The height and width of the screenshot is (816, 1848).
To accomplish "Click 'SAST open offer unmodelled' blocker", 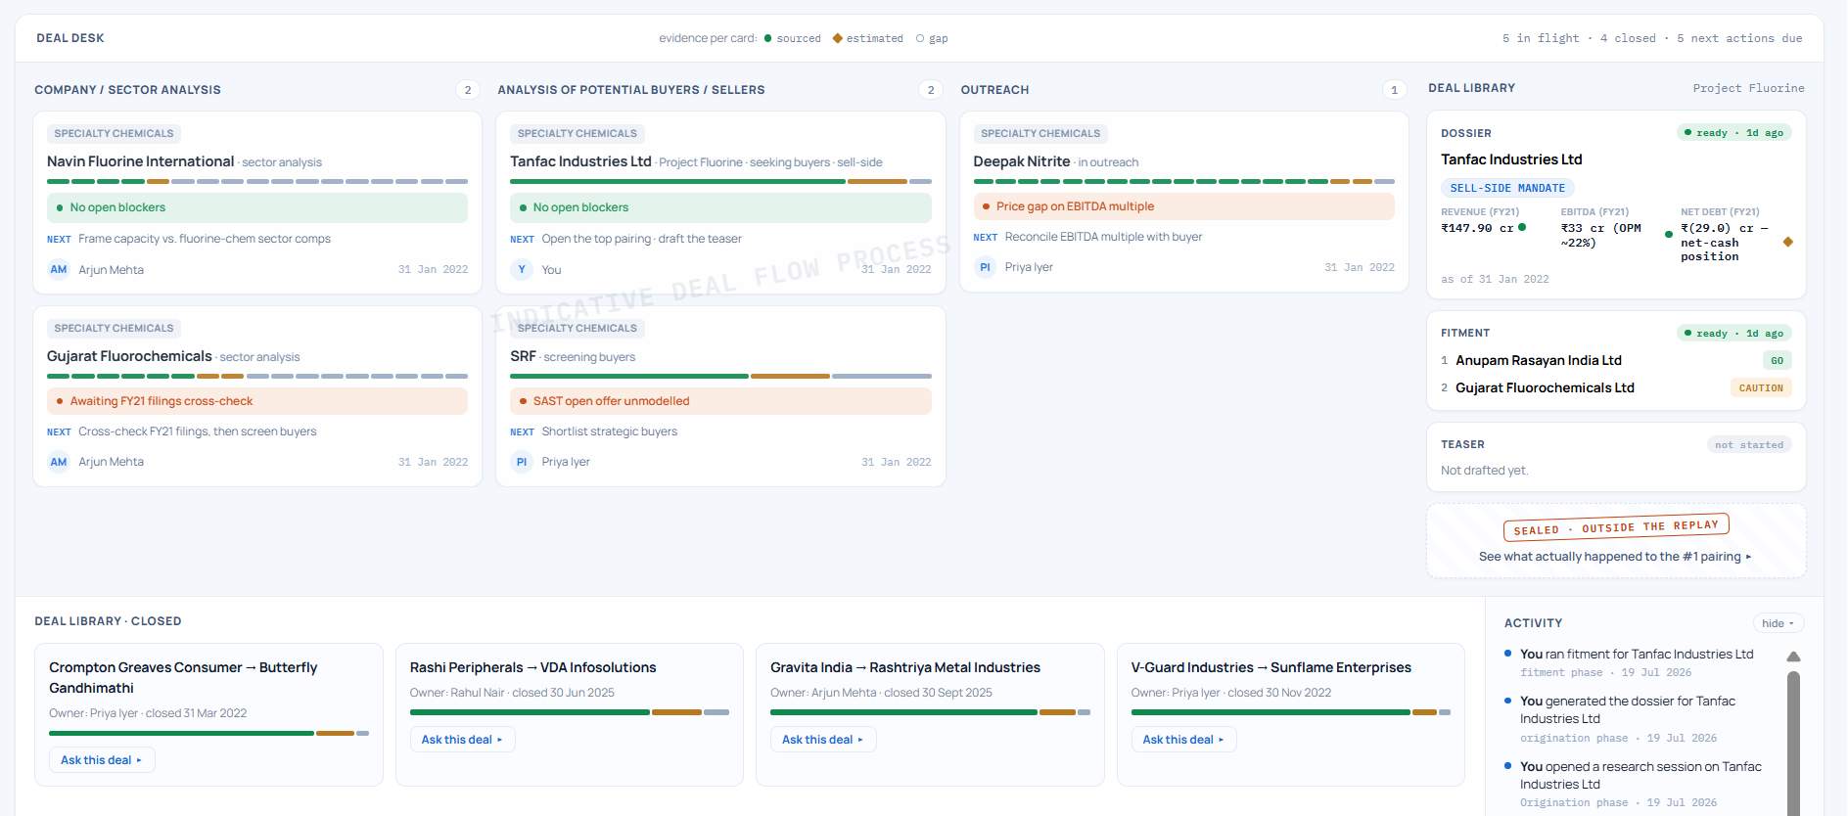I will click(x=720, y=401).
